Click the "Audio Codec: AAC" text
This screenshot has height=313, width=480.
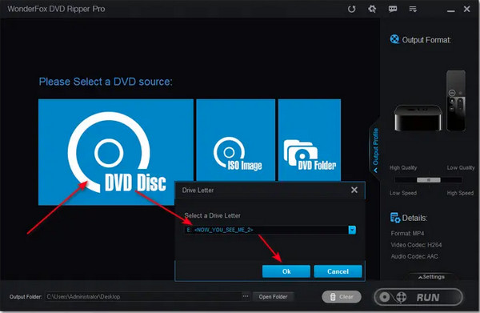414,256
